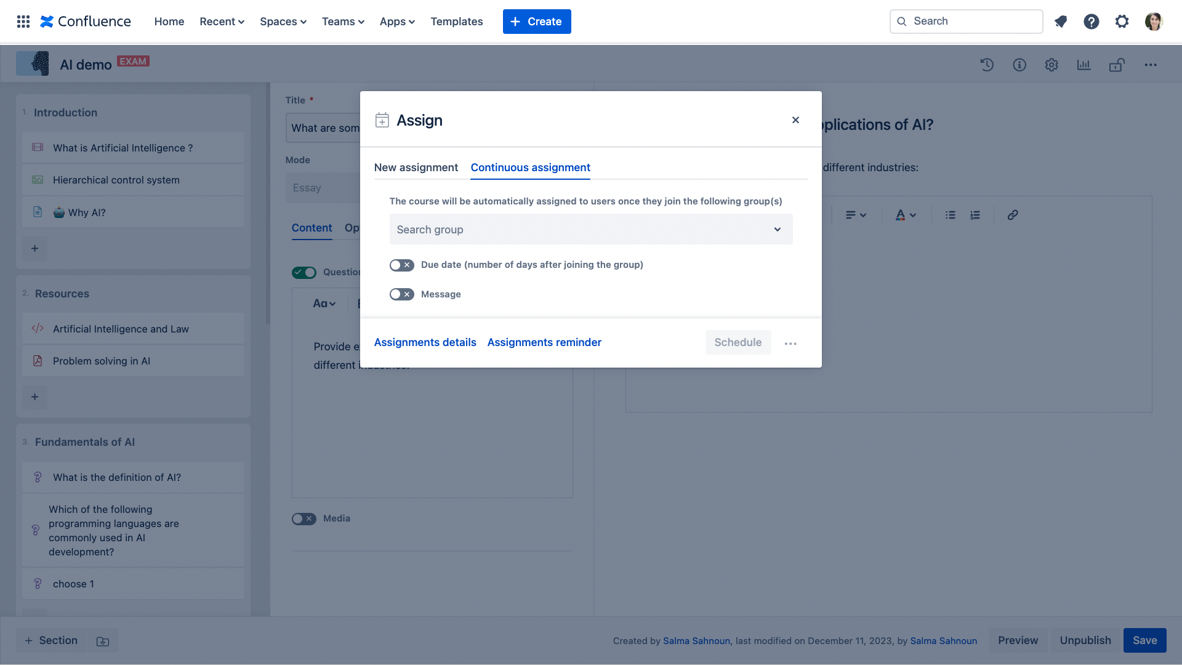
Task: Open the course history clock icon
Action: (x=987, y=65)
